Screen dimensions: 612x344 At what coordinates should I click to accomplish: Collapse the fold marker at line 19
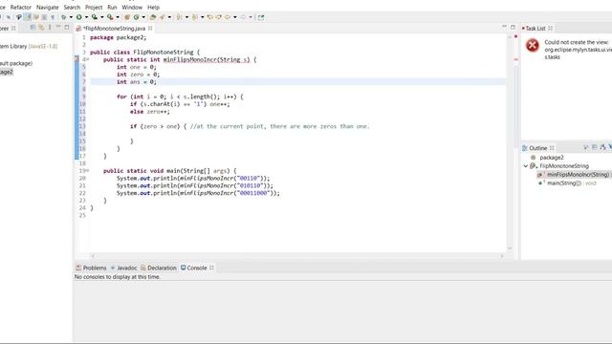[x=87, y=171]
